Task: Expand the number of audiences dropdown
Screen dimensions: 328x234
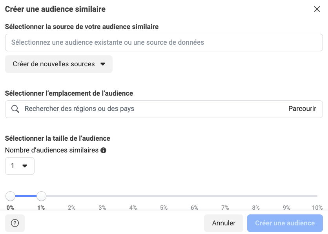Action: tap(20, 166)
